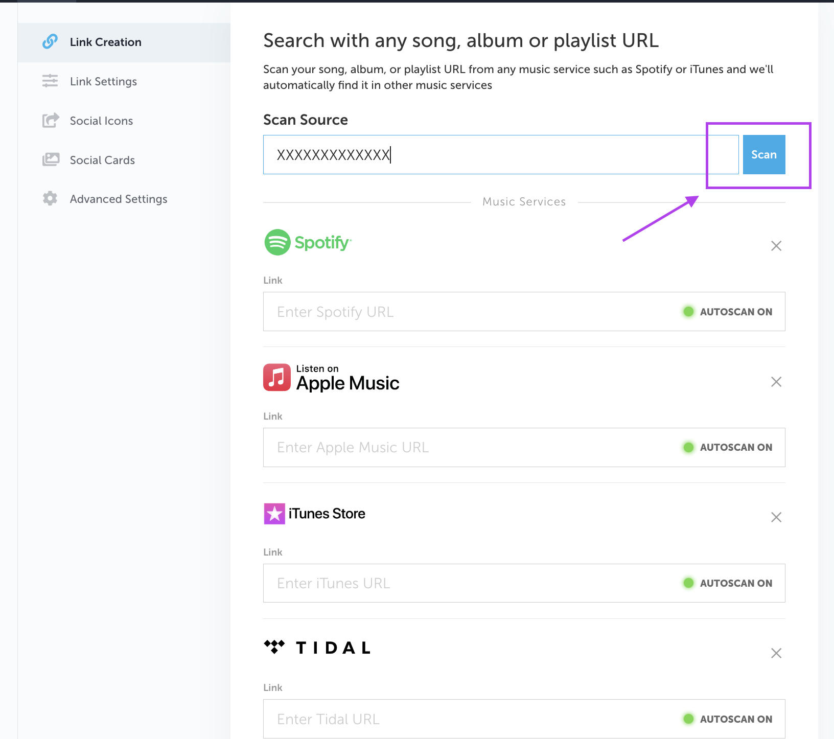Click the Enter Spotify URL field

click(524, 312)
